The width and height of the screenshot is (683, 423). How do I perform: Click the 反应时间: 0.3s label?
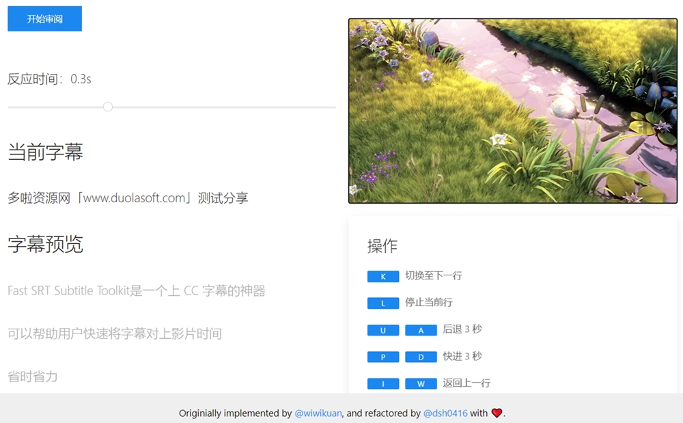point(49,79)
